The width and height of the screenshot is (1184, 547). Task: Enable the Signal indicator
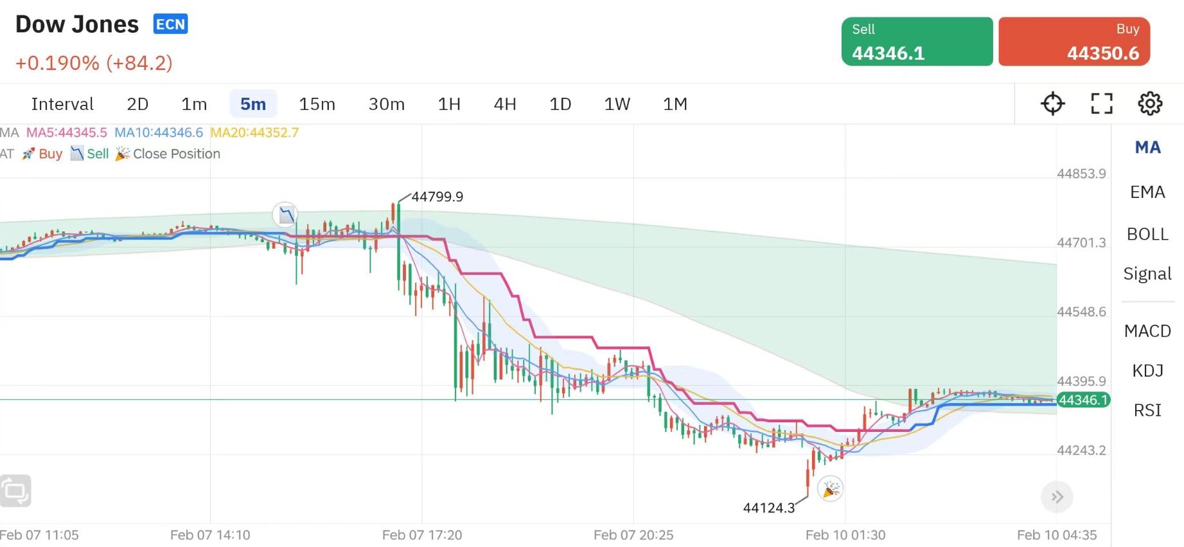pyautogui.click(x=1147, y=273)
